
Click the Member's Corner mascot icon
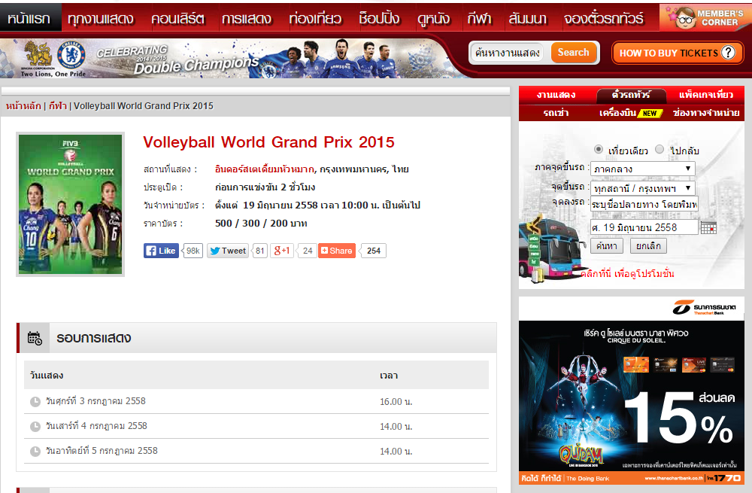pos(685,18)
